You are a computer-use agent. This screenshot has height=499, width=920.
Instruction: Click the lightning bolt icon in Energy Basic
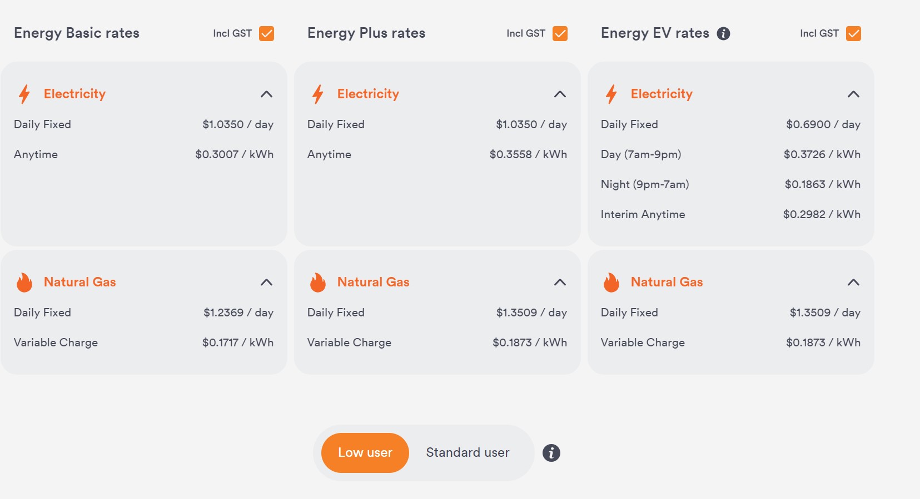pos(24,94)
